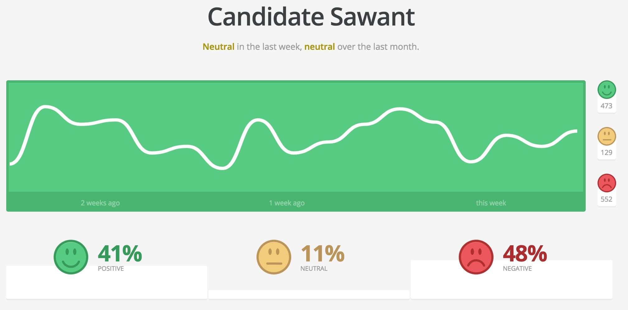The height and width of the screenshot is (310, 628).
Task: Select the 473 positive count badge
Action: (x=607, y=106)
